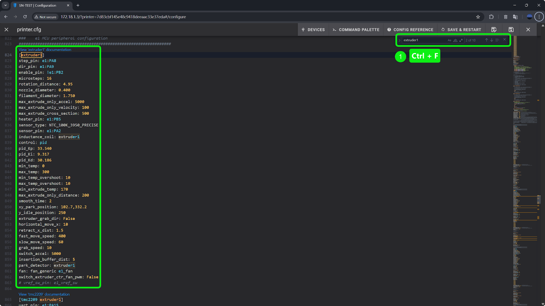Open the Command Palette
Image resolution: width=545 pixels, height=306 pixels.
pyautogui.click(x=356, y=30)
